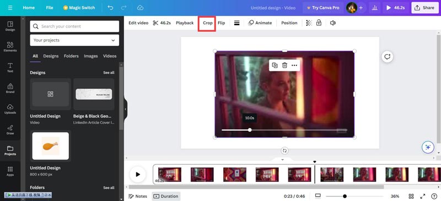Screen dimensions: 441x201
Task: Open the analytics insights chart icon
Action: (375, 8)
